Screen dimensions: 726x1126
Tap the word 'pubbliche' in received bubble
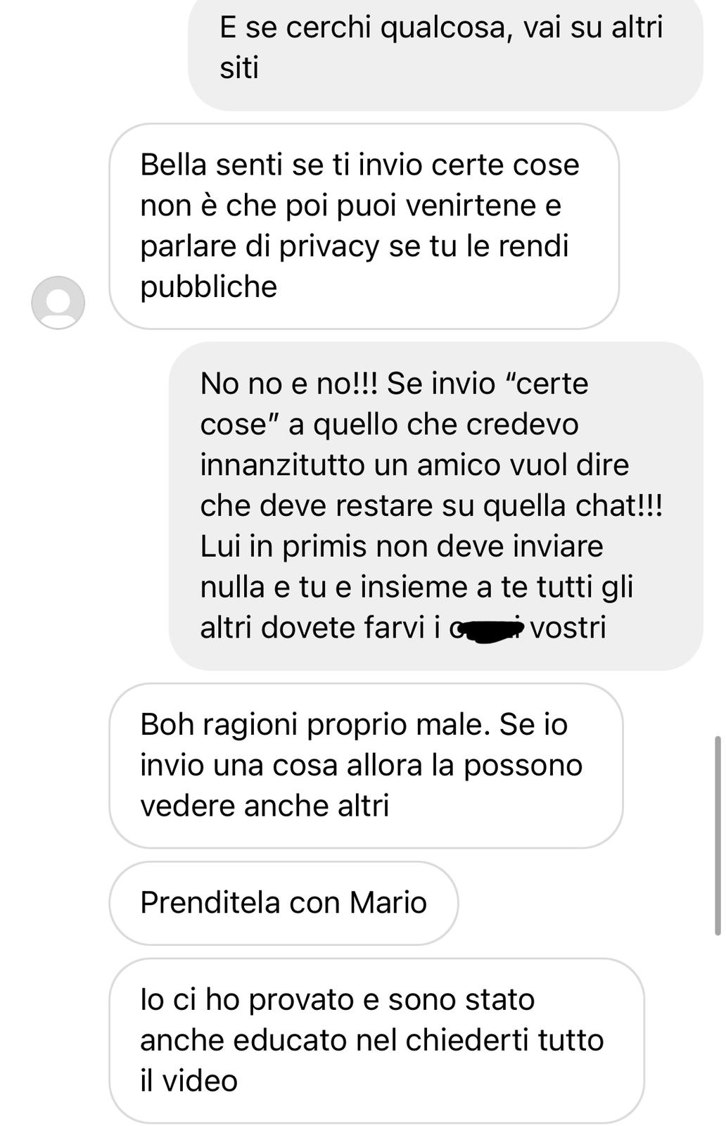(209, 287)
